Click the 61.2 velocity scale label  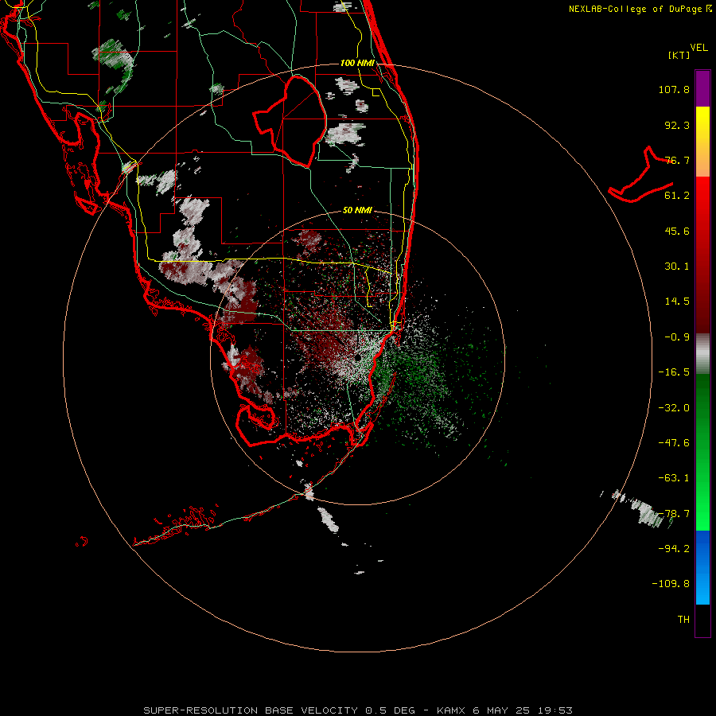click(677, 196)
